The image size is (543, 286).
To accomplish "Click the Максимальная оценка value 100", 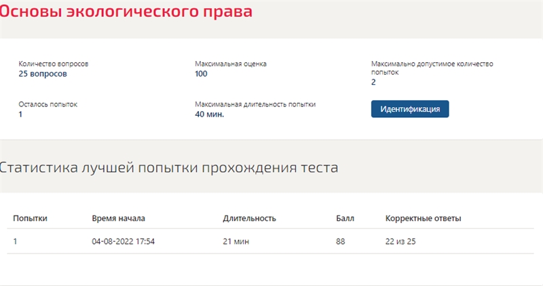I will pos(201,74).
